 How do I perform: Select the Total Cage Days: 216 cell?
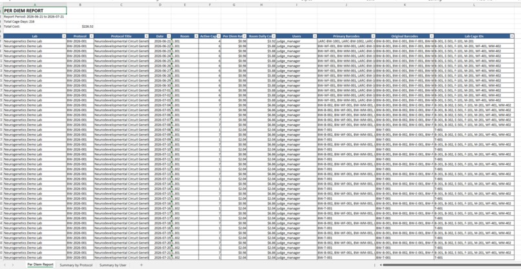point(35,21)
